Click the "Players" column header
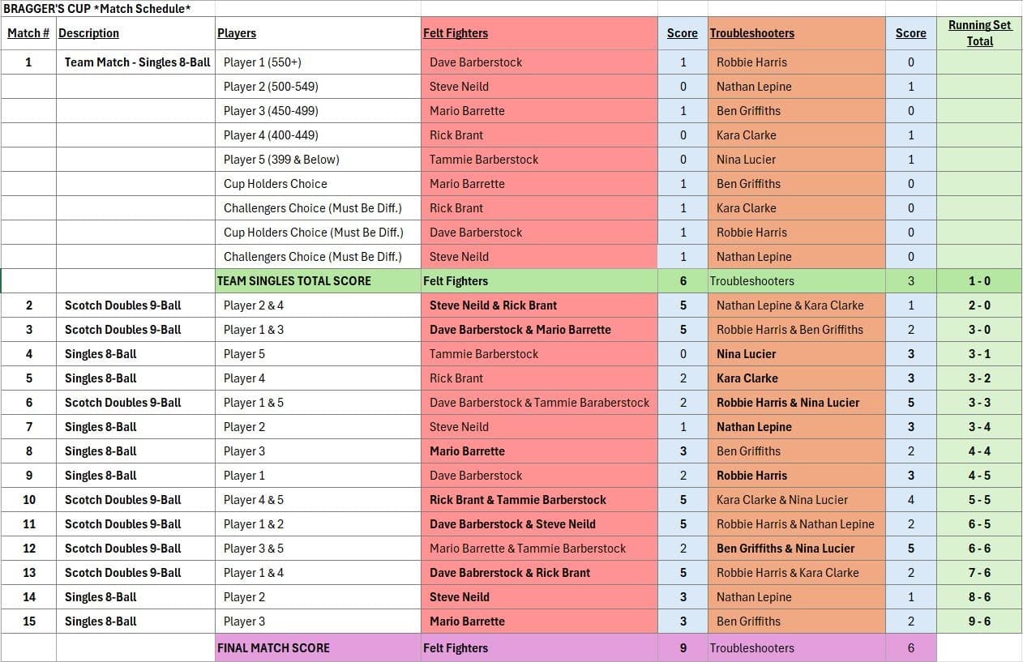This screenshot has height=662, width=1023. [x=318, y=33]
